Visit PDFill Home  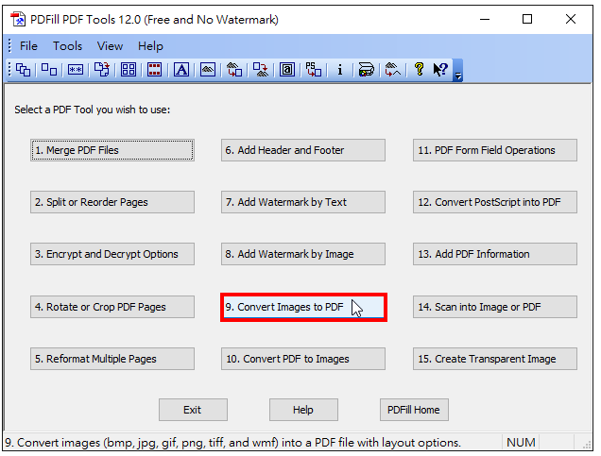click(x=414, y=410)
